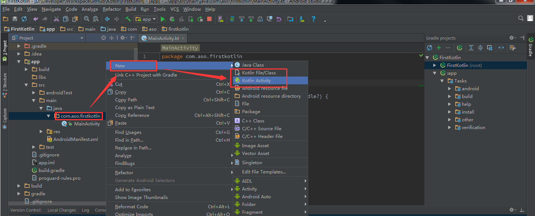Open the Captures side tool window tab
This screenshot has width=535, height=216.
(x=4, y=118)
